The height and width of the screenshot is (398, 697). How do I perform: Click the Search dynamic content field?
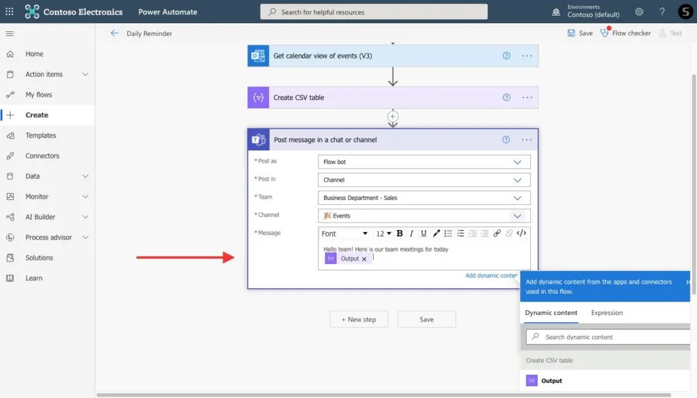(x=608, y=337)
